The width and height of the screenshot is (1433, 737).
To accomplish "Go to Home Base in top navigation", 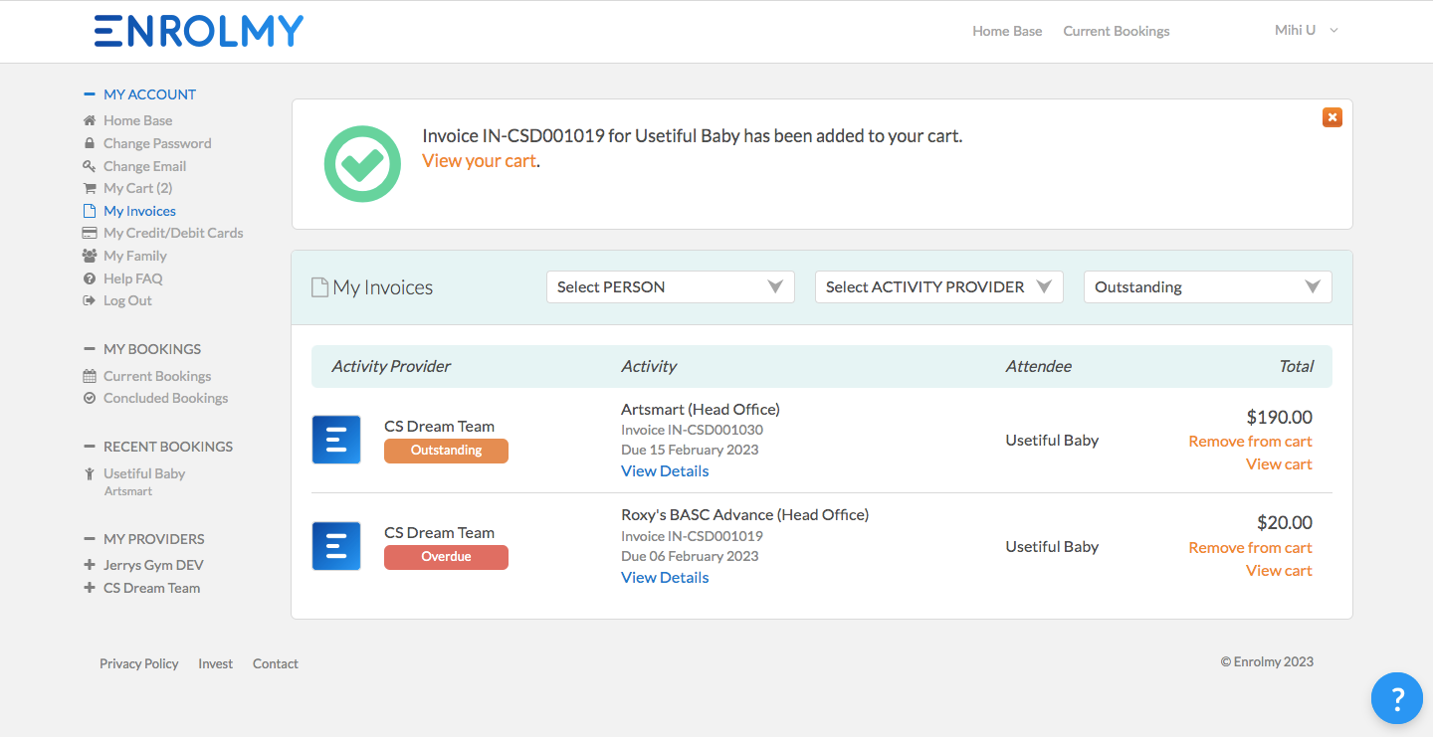I will pyautogui.click(x=1007, y=31).
